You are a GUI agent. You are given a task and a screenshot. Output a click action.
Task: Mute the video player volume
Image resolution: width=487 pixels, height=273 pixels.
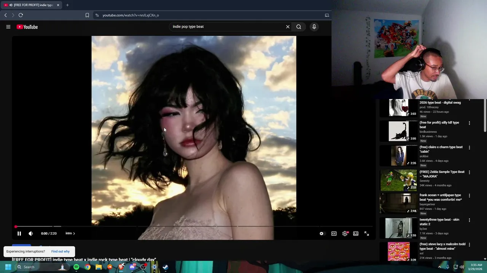point(31,234)
